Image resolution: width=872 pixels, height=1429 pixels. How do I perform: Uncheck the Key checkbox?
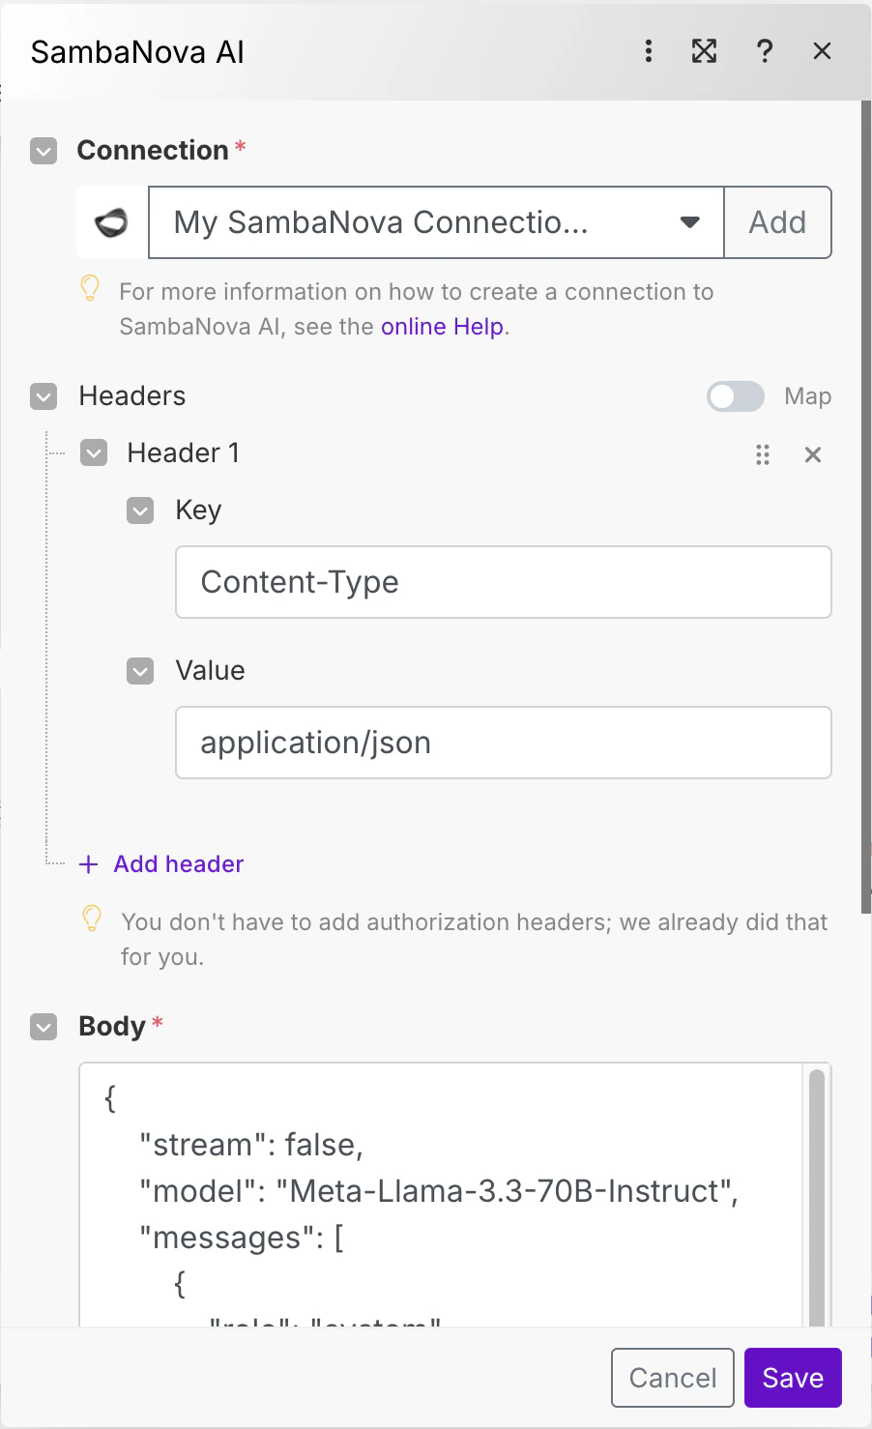[140, 510]
